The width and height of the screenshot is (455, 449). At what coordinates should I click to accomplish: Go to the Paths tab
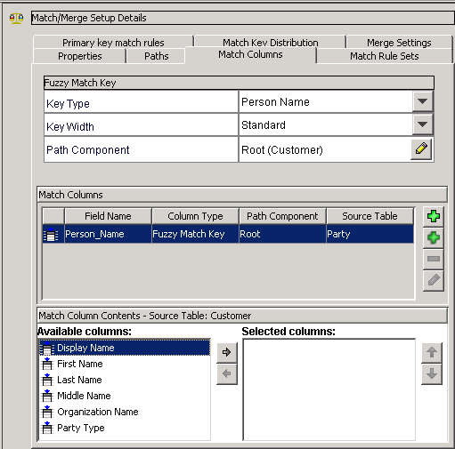(157, 56)
